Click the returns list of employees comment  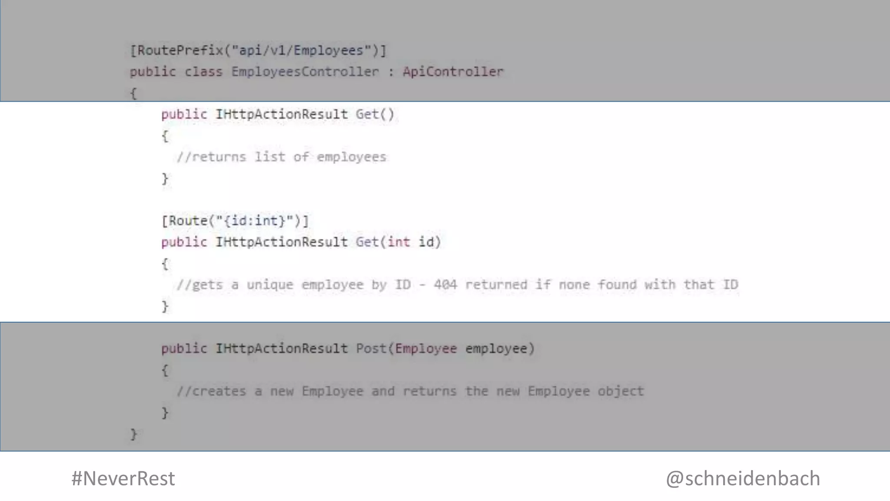(x=281, y=157)
